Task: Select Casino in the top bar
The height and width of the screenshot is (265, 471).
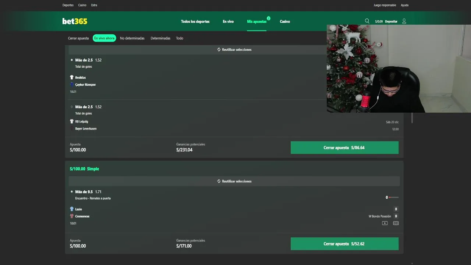Action: point(82,5)
